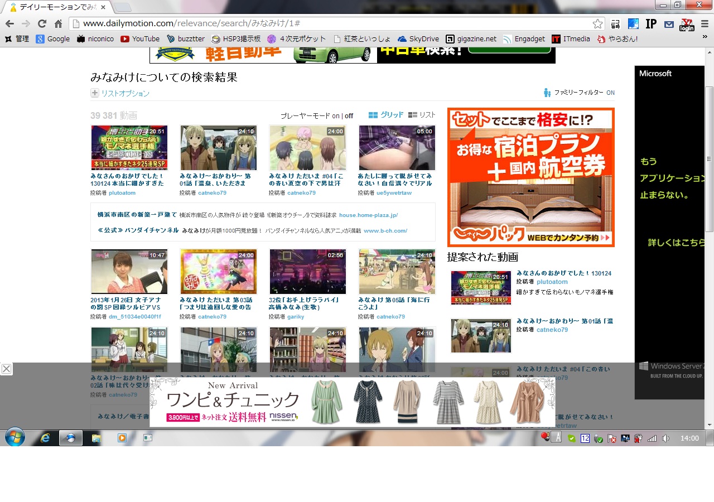714x502 pixels.
Task: Open the www.b-ch.com ad link
Action: tap(385, 231)
